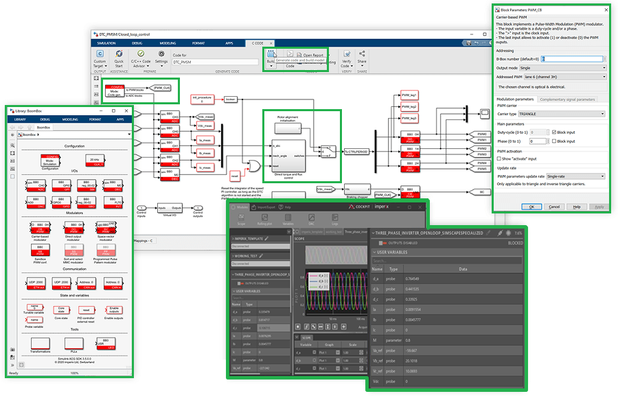Image resolution: width=618 pixels, height=396 pixels.
Task: Click the stop button under the scope plot
Action: pos(298,326)
